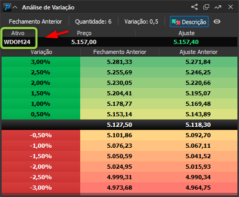Click the base closing value 5.127,50
The image size is (239, 197).
coord(119,125)
